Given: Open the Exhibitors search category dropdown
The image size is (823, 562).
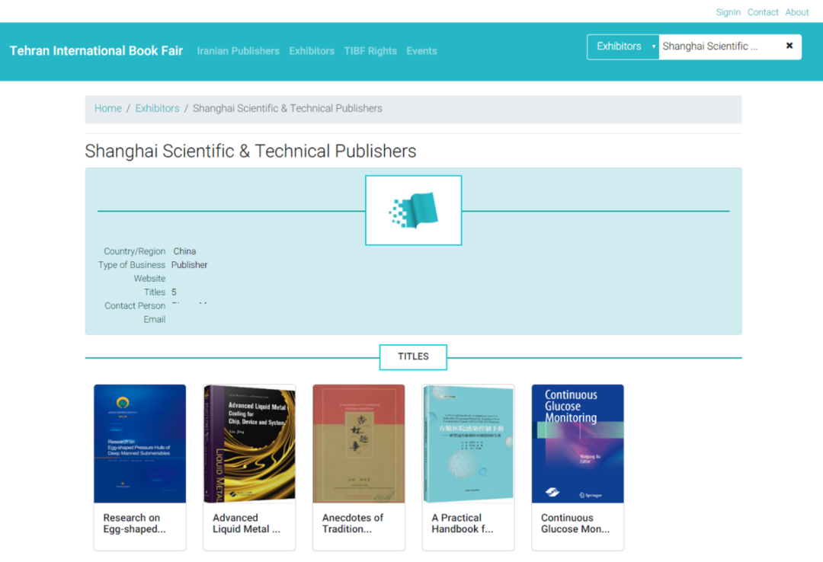Looking at the screenshot, I should 623,46.
